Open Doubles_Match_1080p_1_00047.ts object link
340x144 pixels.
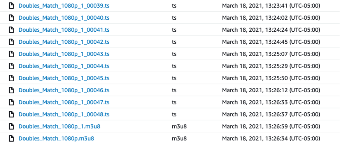(x=64, y=102)
